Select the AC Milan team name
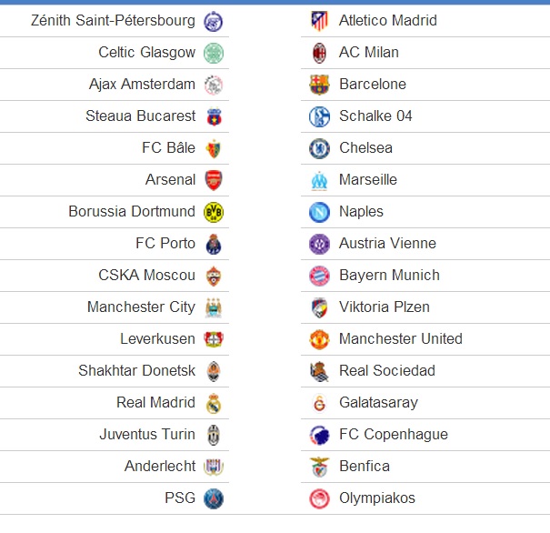The image size is (550, 533). [369, 52]
